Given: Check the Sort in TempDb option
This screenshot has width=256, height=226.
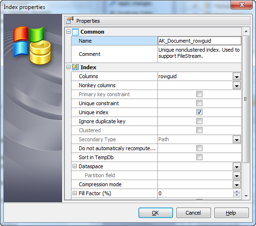Looking at the screenshot, I should (x=199, y=157).
